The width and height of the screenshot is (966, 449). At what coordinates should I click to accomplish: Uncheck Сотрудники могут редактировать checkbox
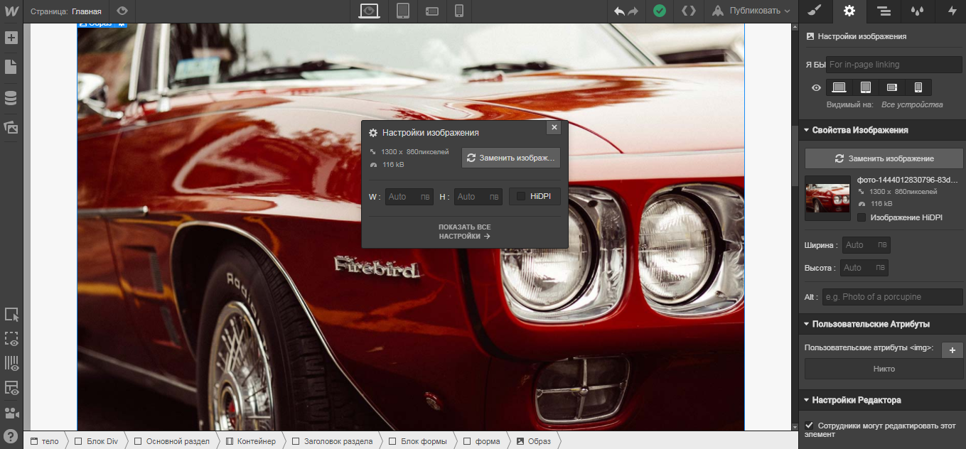click(x=809, y=425)
